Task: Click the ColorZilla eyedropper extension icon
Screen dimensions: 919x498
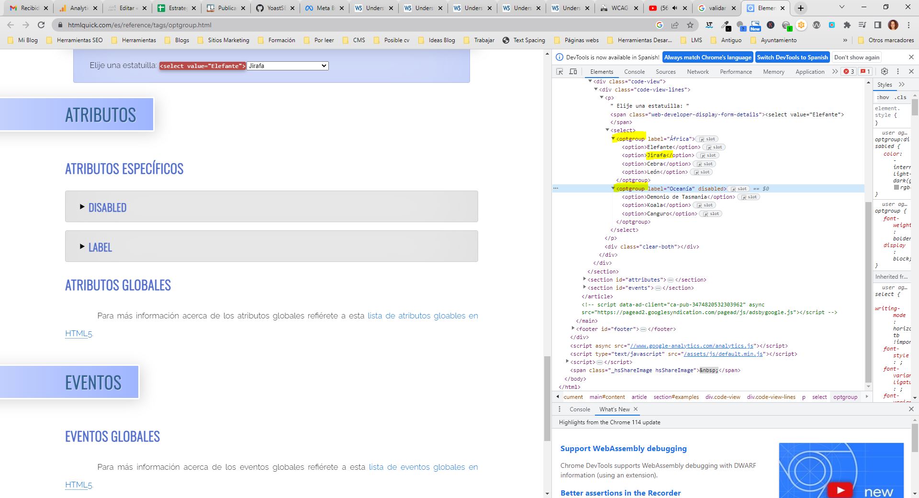Action: (x=726, y=25)
